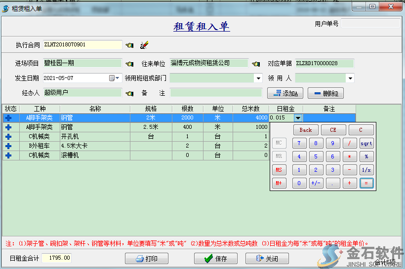Click the lookup icon beside 进场项目 field

[x=129, y=64]
